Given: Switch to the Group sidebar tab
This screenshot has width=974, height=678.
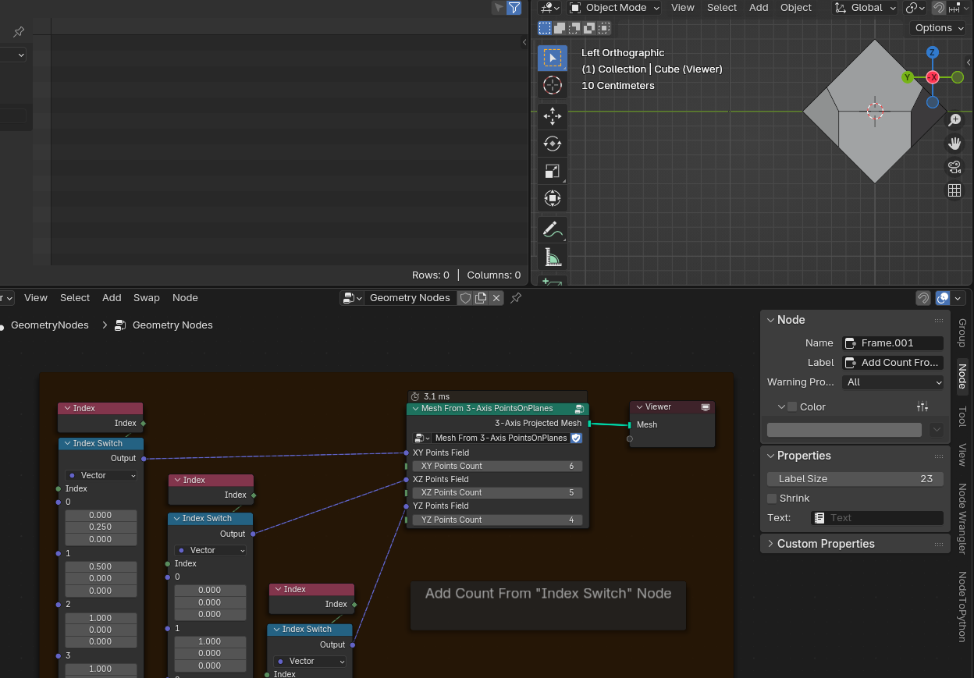Looking at the screenshot, I should [x=962, y=332].
